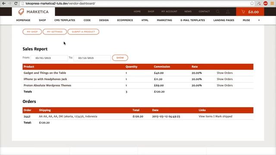Show Orders for Proton Absolute Wordpress Themes
Image resolution: width=276 pixels, height=155 pixels.
pyautogui.click(x=225, y=85)
